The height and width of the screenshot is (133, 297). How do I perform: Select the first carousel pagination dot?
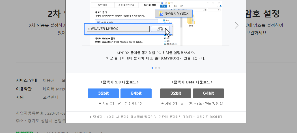point(152,68)
